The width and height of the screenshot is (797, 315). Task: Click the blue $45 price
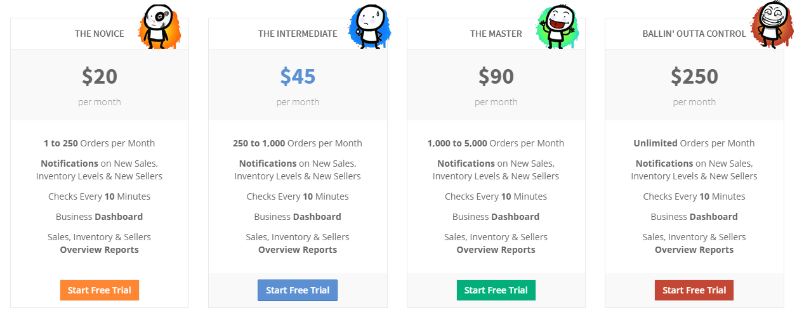tap(298, 77)
